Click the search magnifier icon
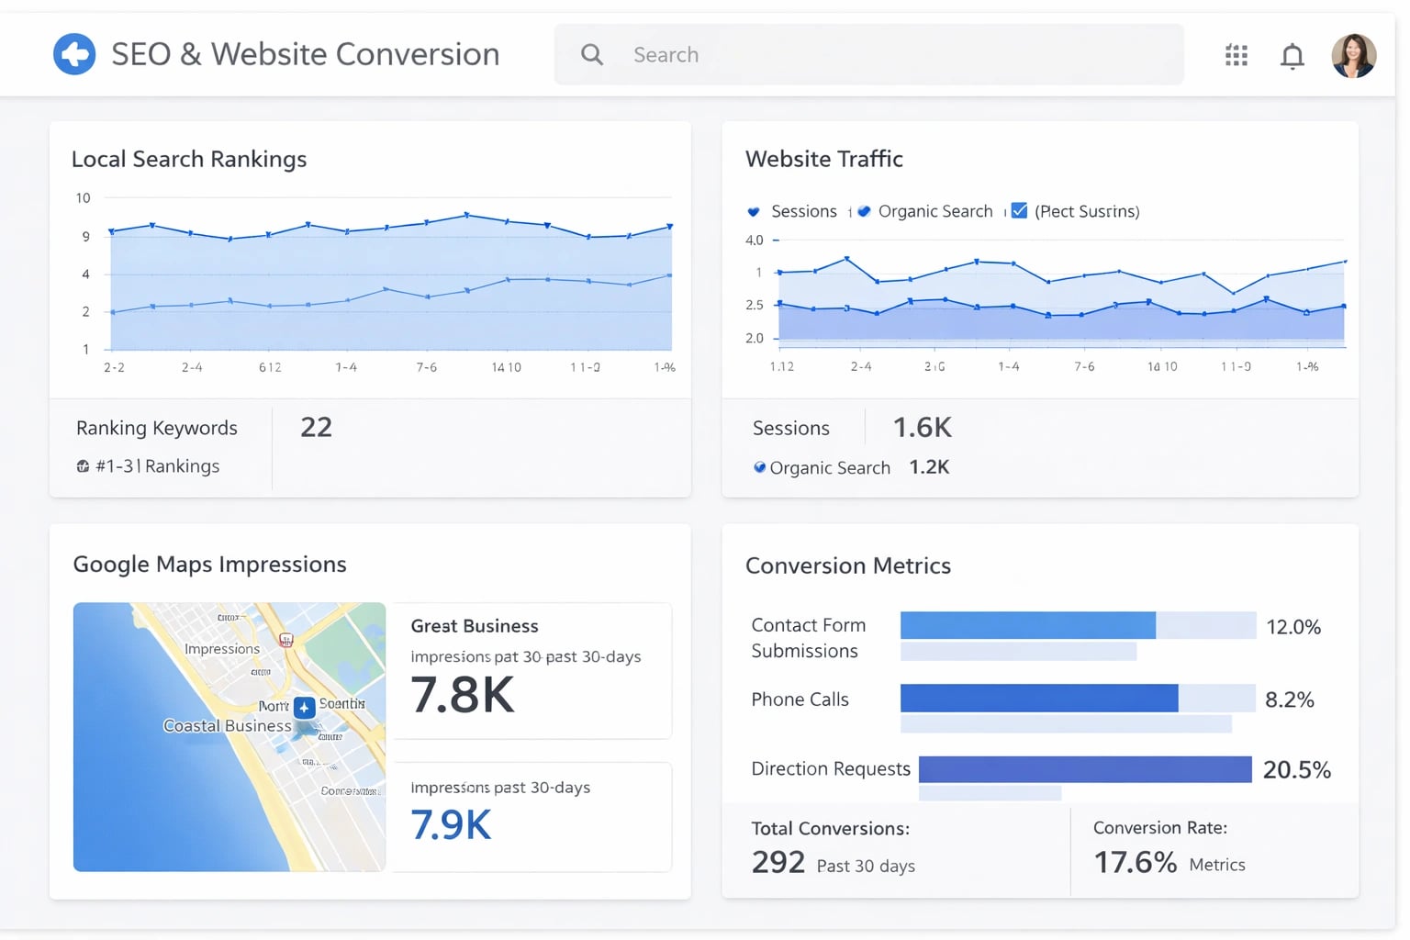Image resolution: width=1410 pixels, height=940 pixels. tap(591, 55)
